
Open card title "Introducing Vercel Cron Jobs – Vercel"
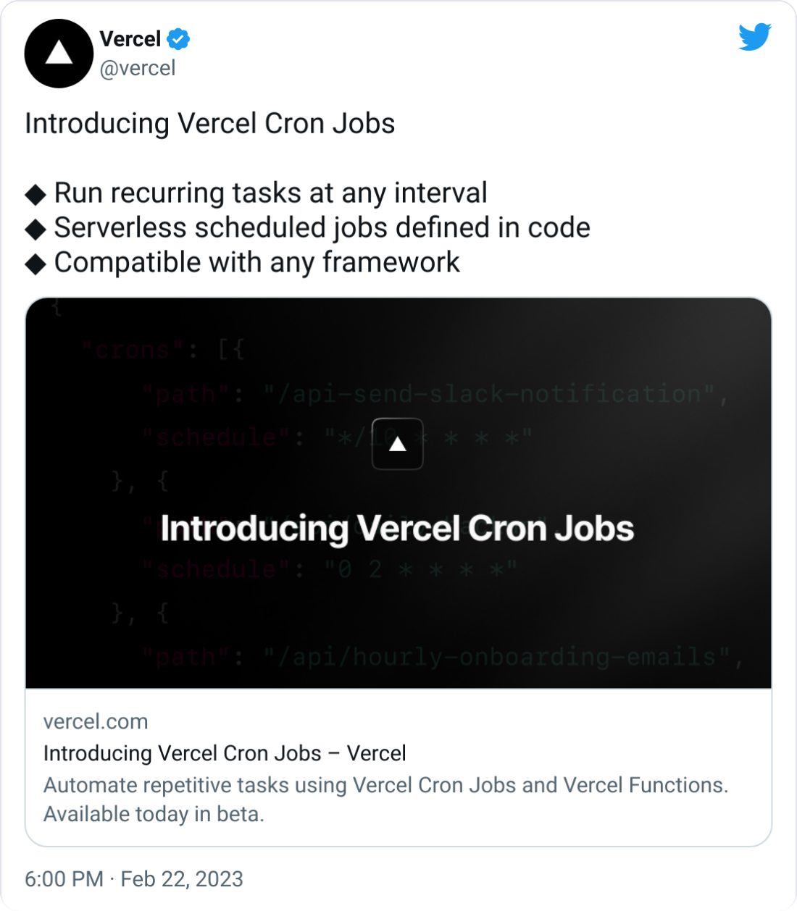(x=225, y=753)
